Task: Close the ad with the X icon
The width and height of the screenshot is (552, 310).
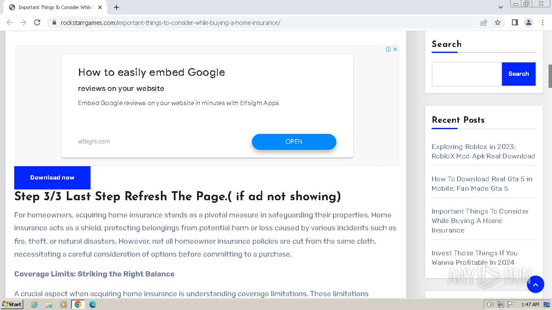Action: [395, 49]
